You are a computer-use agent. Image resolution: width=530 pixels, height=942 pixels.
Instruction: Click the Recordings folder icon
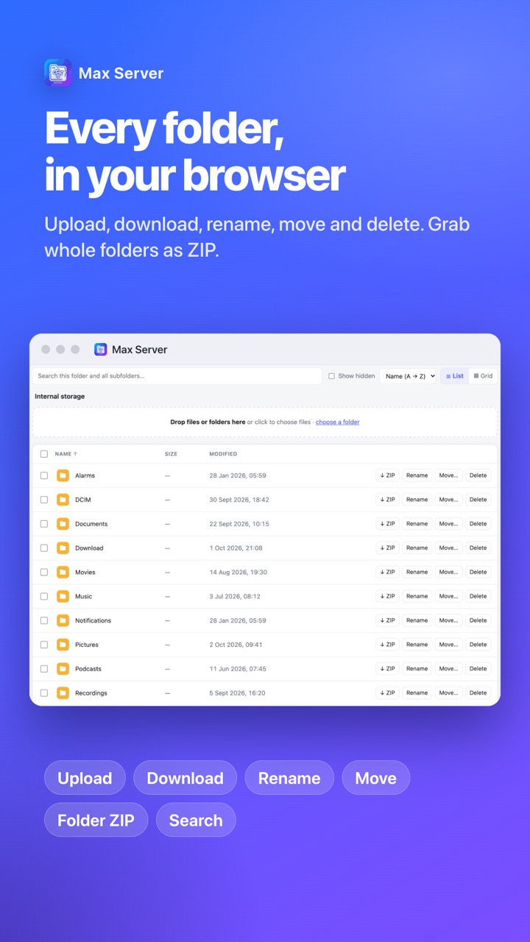63,693
